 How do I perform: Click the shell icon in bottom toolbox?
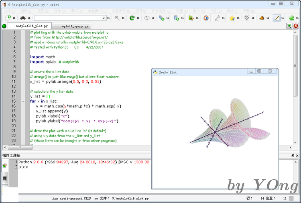pyautogui.click(x=5, y=165)
